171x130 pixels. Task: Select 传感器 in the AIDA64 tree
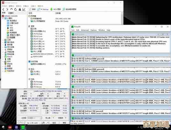(x=11, y=38)
